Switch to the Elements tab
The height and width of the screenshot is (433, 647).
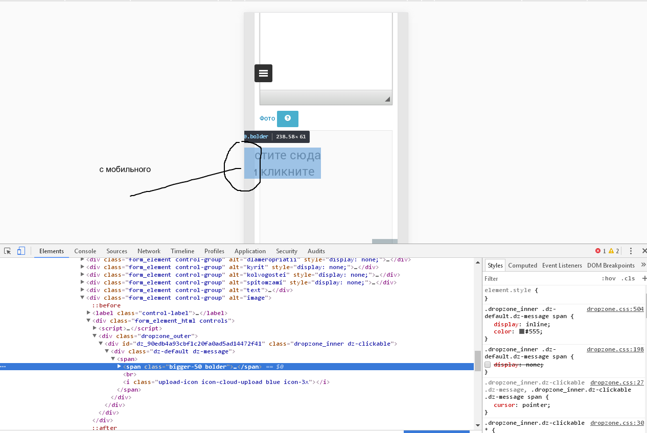(x=52, y=251)
